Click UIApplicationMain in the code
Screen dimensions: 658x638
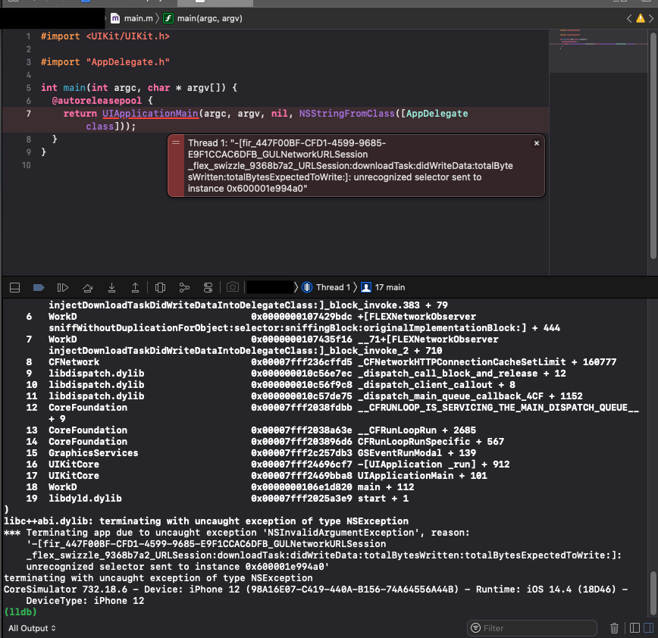(150, 114)
